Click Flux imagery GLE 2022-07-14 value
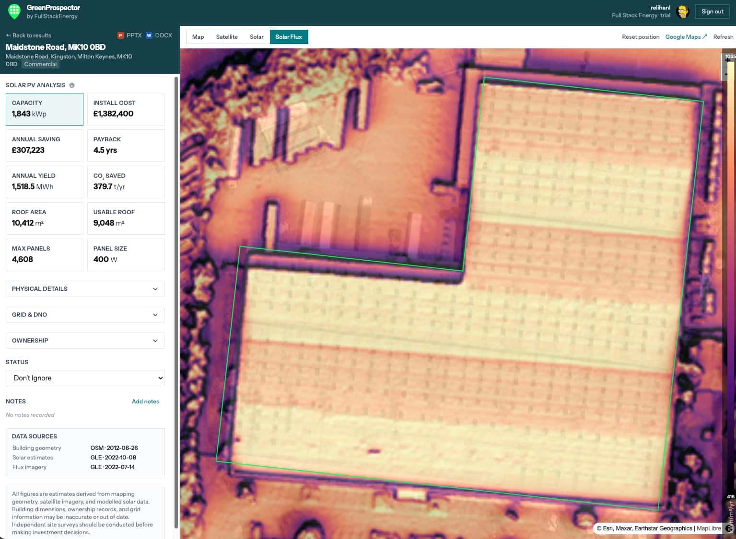The image size is (736, 539). (x=113, y=467)
